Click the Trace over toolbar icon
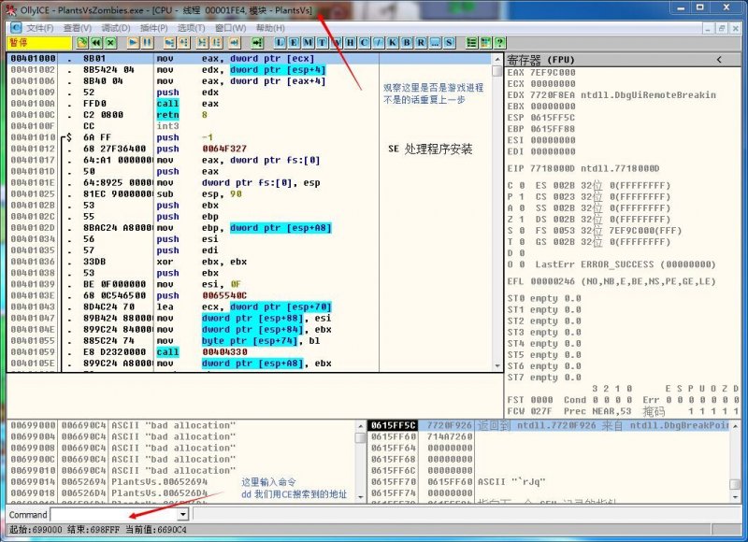The height and width of the screenshot is (542, 748). pos(217,43)
